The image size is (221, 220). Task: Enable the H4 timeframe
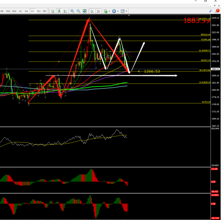point(26,11)
